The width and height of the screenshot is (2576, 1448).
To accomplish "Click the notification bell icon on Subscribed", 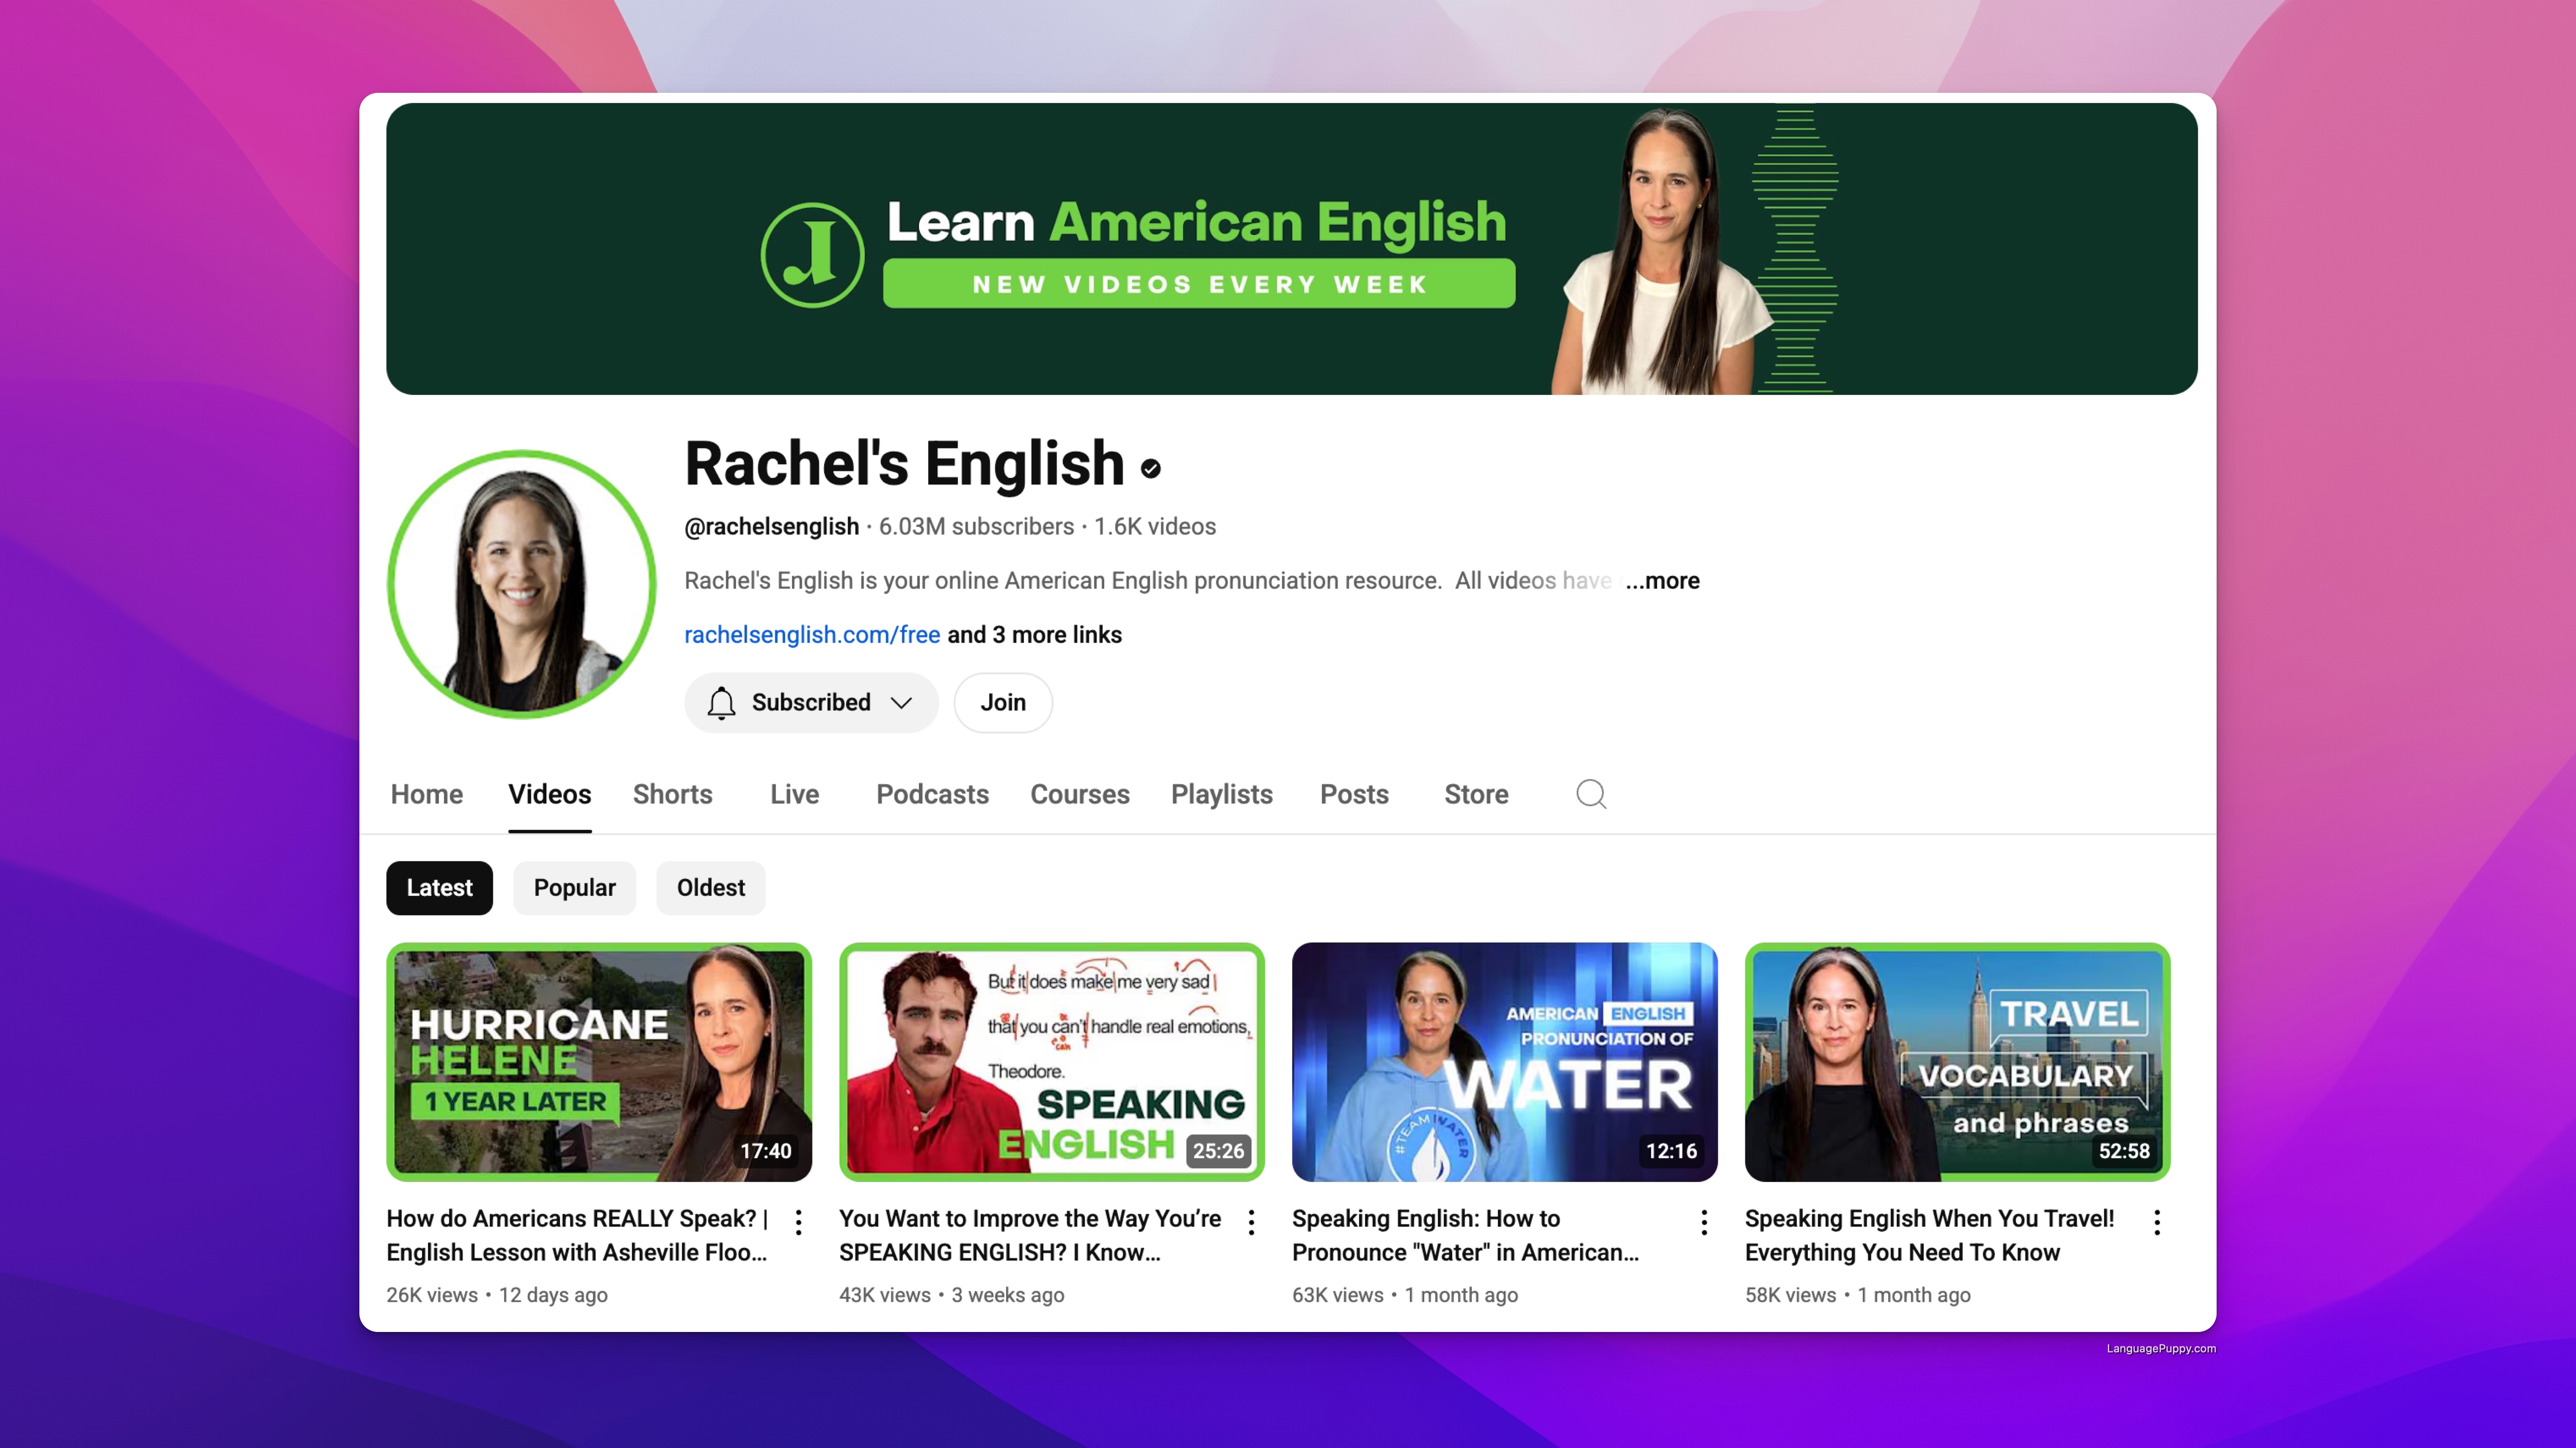I will click(721, 703).
